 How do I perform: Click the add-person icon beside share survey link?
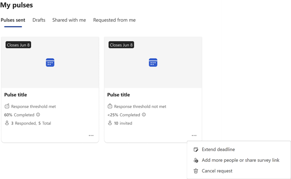[196, 160]
